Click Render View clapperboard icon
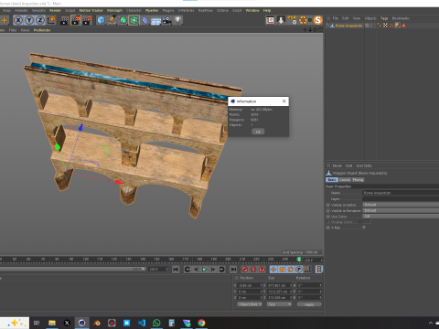The height and width of the screenshot is (329, 439). point(65,20)
